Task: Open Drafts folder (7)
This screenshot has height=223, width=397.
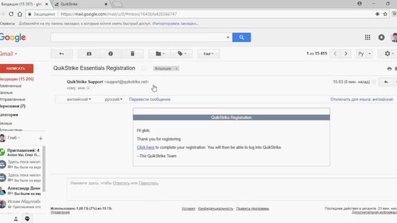Action: point(12,106)
